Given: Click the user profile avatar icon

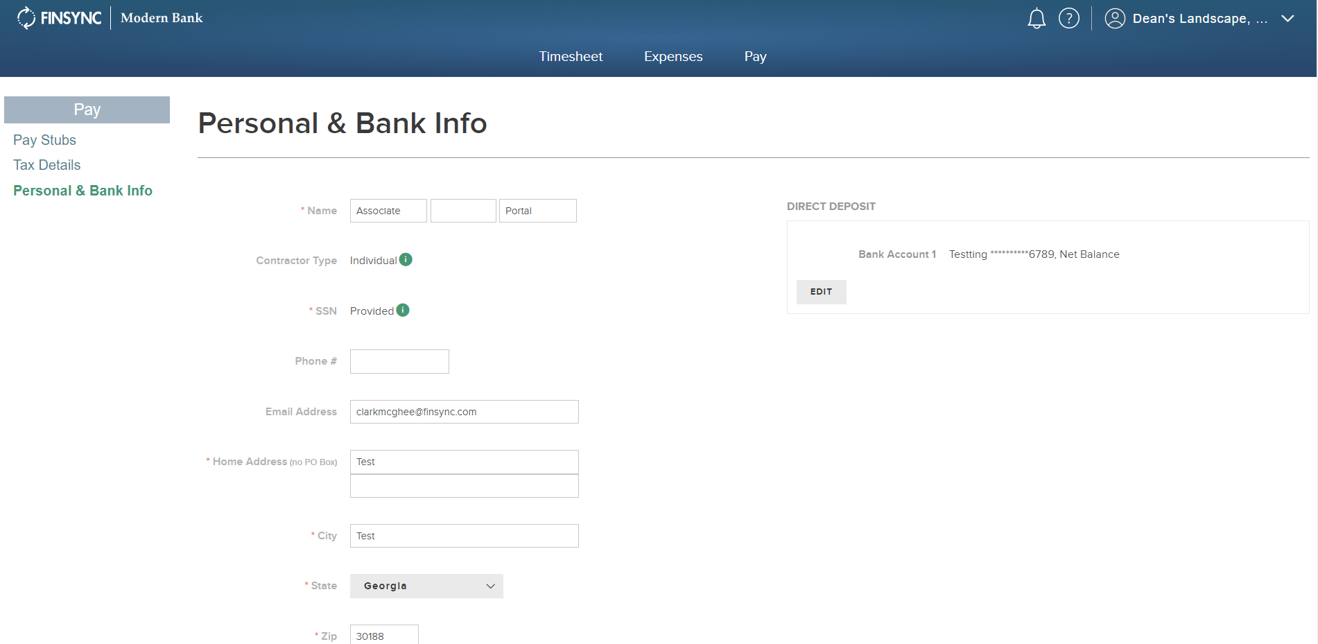Looking at the screenshot, I should (x=1115, y=18).
